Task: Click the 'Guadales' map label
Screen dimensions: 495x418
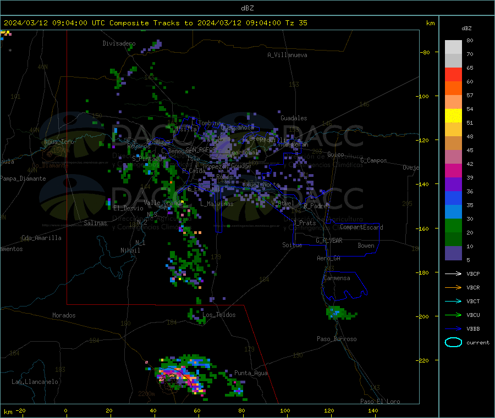Action: tap(294, 118)
